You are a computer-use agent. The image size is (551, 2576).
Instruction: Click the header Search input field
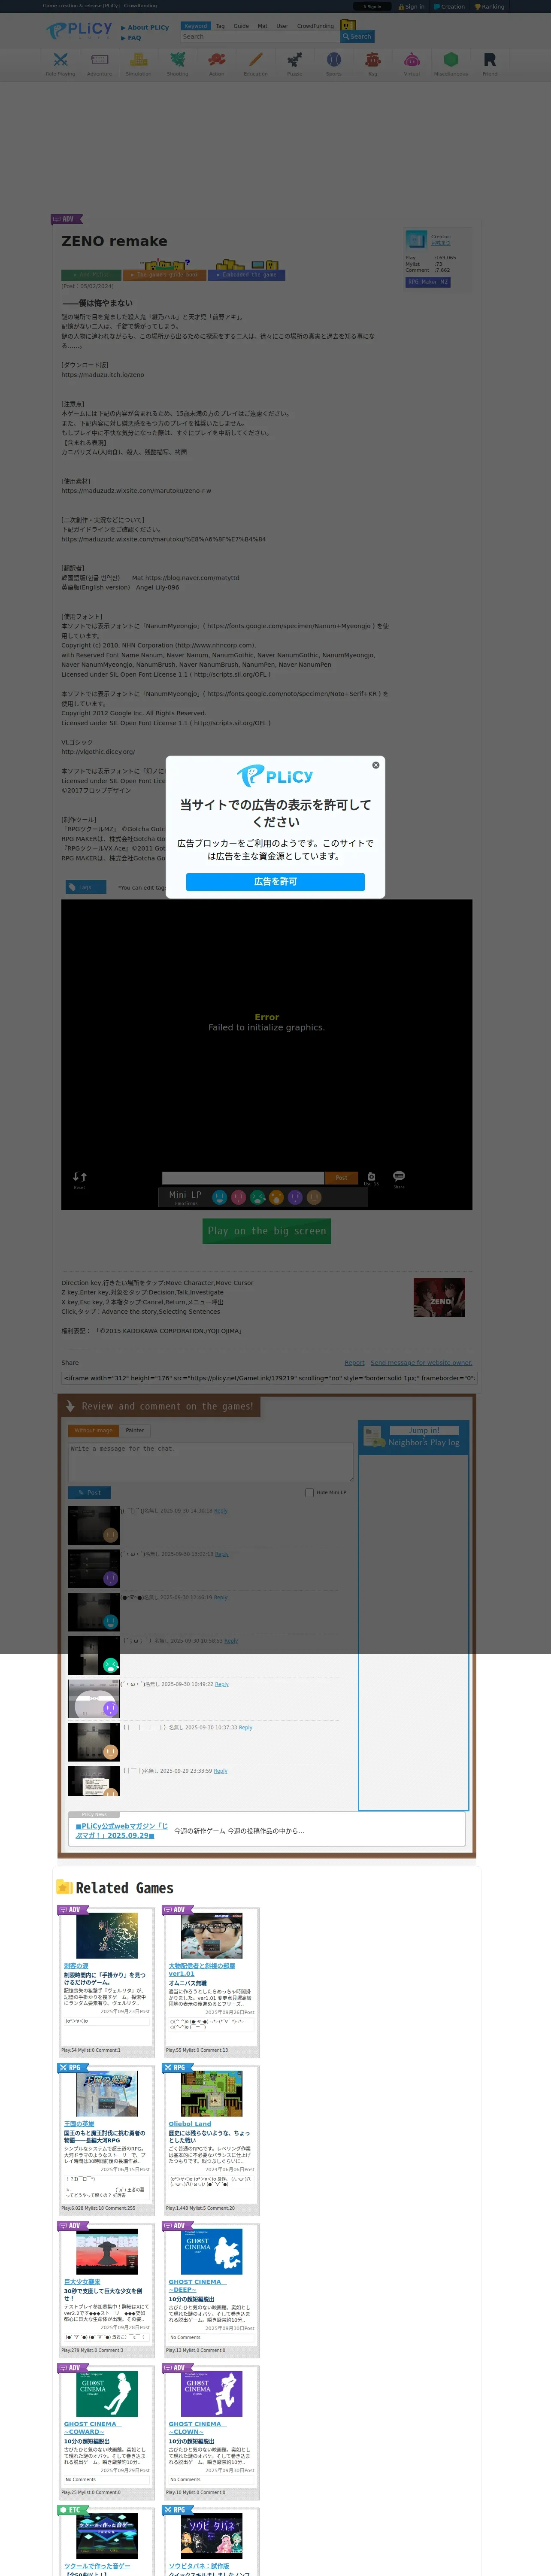259,36
